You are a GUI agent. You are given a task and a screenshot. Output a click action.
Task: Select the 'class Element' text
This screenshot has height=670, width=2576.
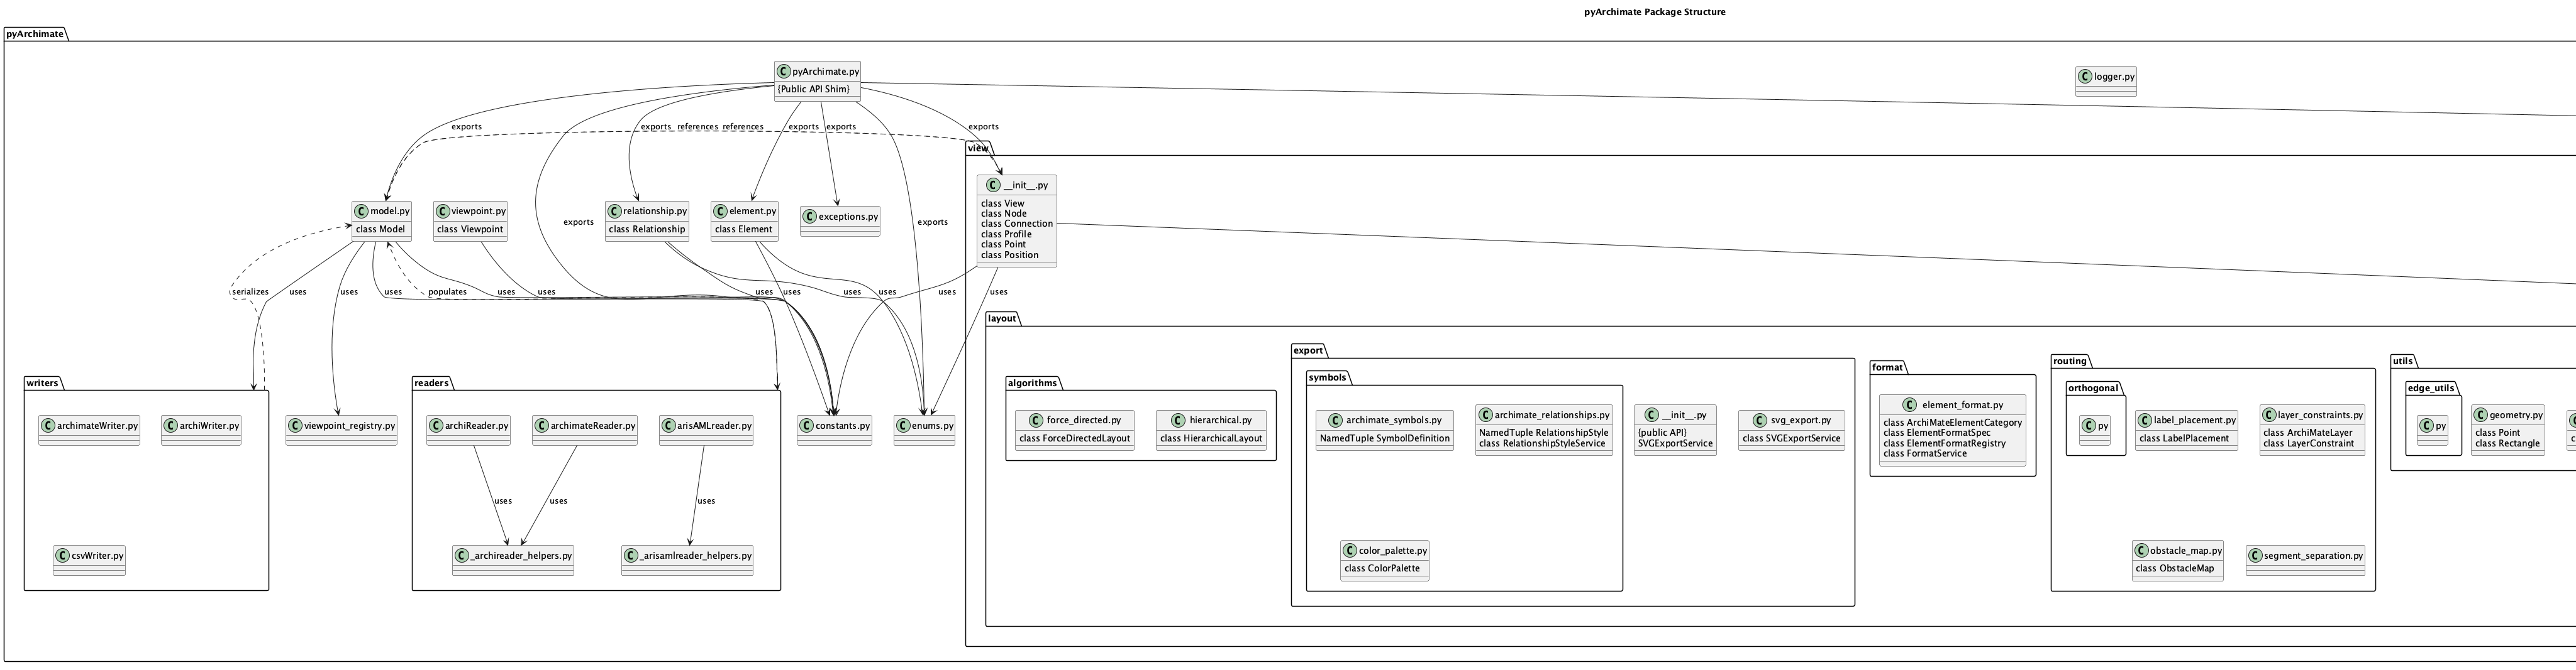[x=743, y=230]
